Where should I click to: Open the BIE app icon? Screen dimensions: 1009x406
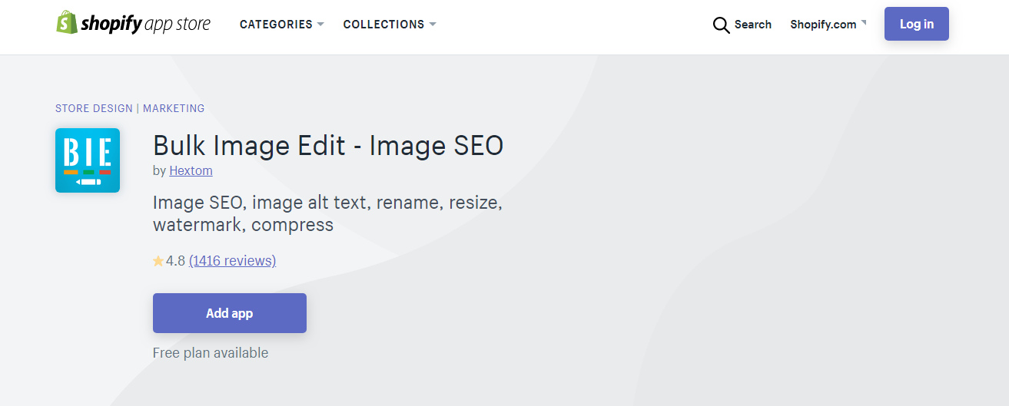(x=88, y=160)
